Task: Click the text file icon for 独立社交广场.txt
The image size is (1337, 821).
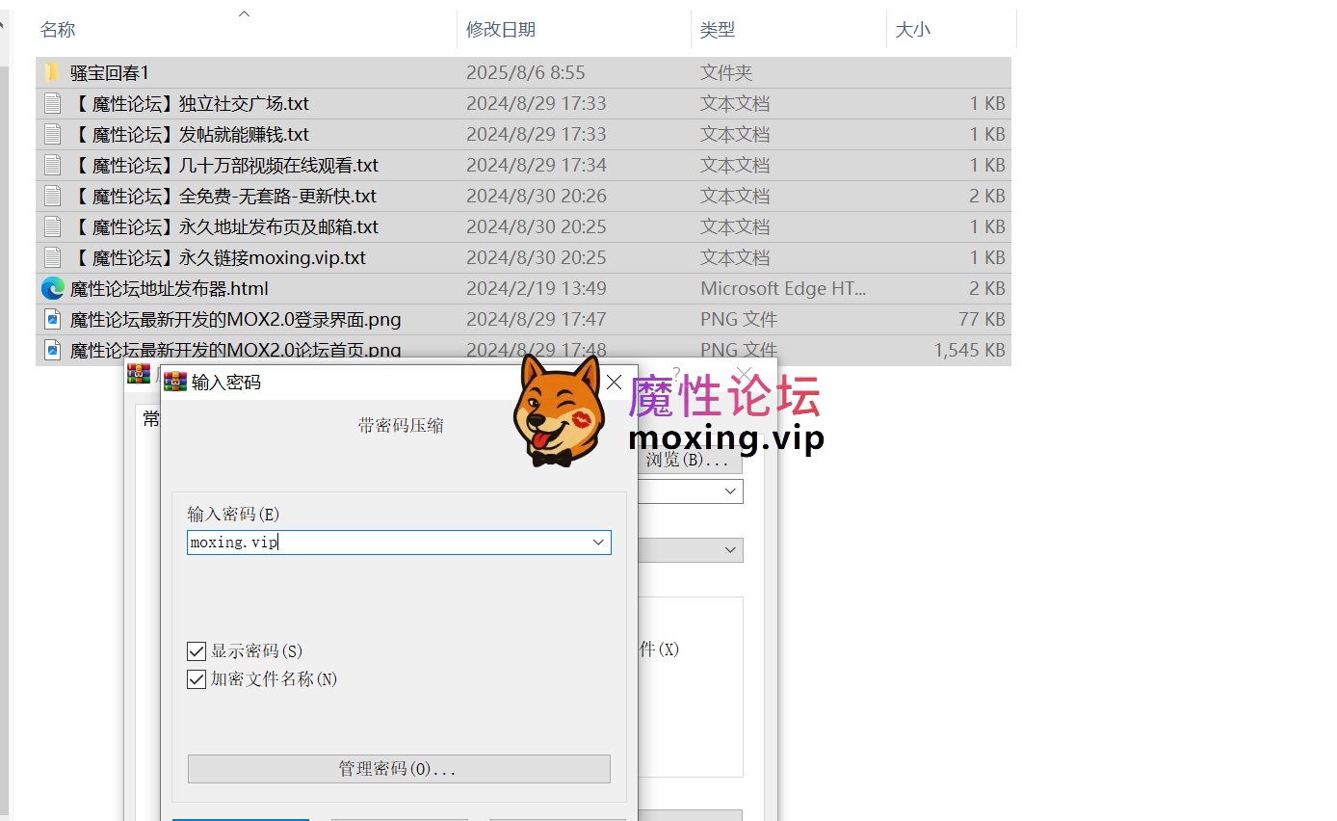Action: click(x=53, y=104)
